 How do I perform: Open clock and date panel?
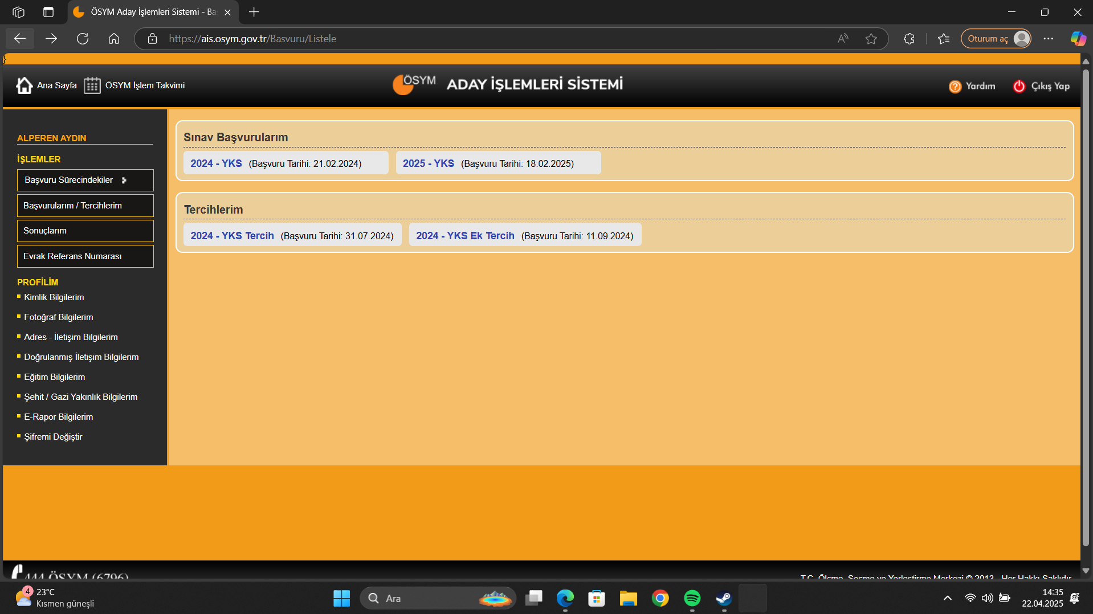click(1042, 598)
